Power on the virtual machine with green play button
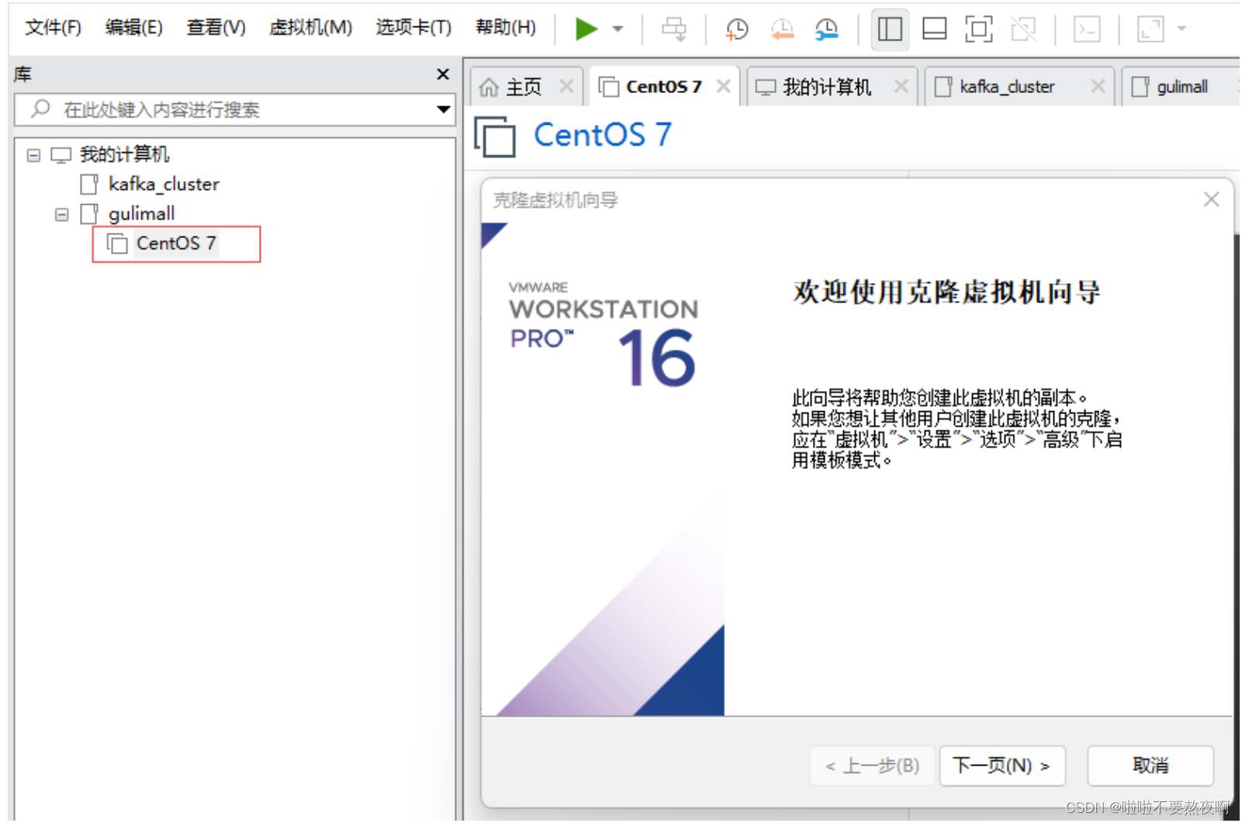This screenshot has height=823, width=1242. 586,29
